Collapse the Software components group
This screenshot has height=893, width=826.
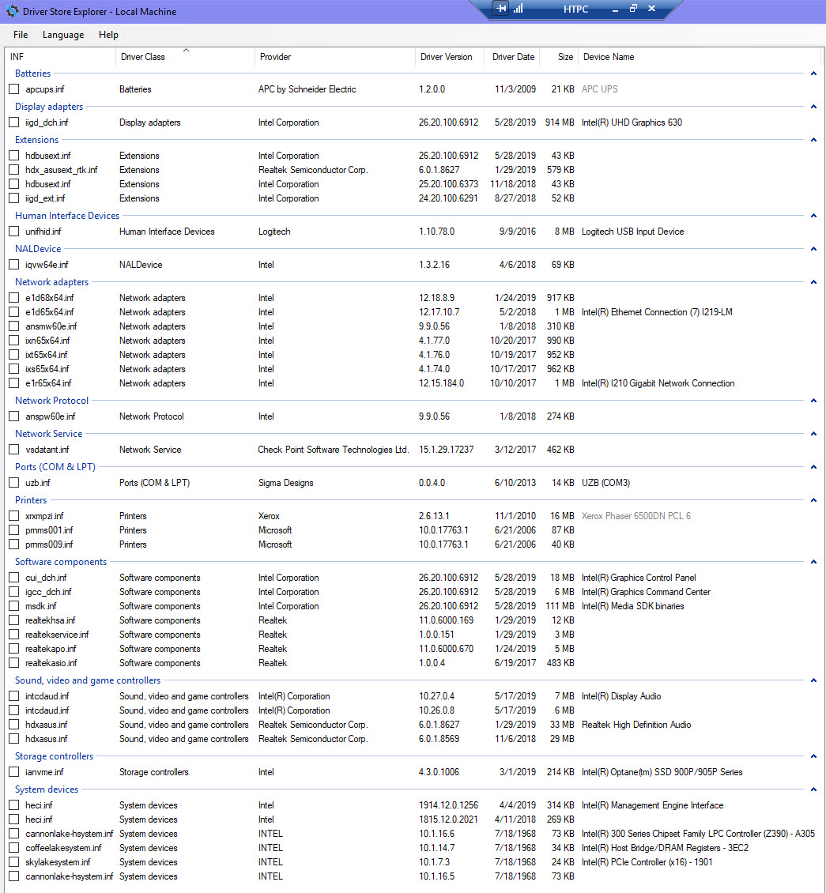(x=813, y=562)
